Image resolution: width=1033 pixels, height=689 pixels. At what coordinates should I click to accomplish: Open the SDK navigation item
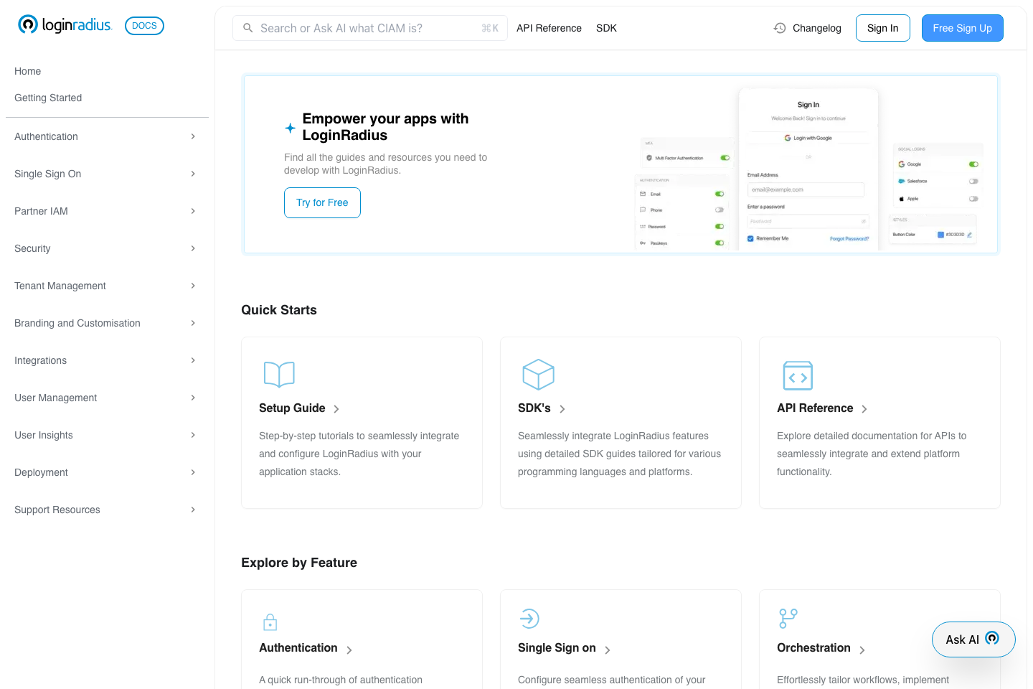pyautogui.click(x=606, y=28)
